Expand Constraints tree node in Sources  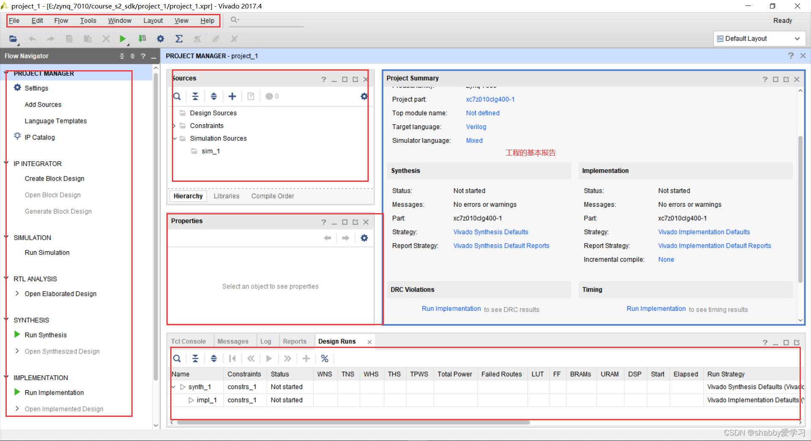coord(174,126)
